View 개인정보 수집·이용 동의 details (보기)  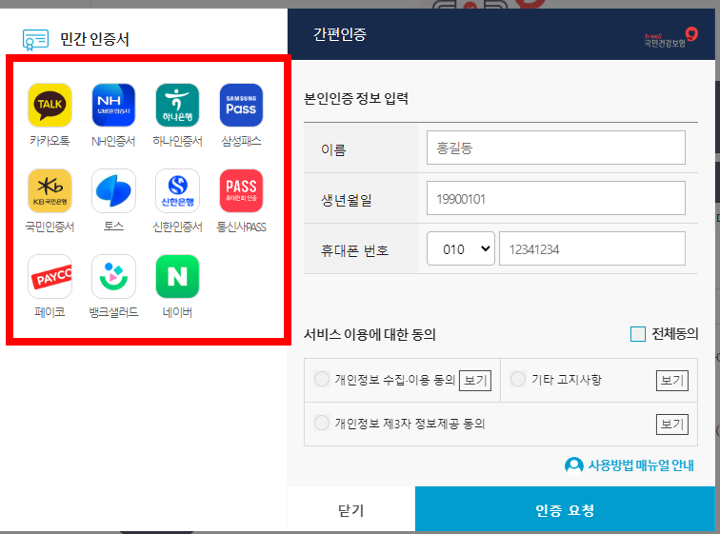click(475, 381)
